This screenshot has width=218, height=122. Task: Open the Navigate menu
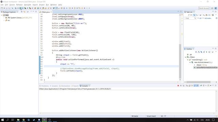28,5
